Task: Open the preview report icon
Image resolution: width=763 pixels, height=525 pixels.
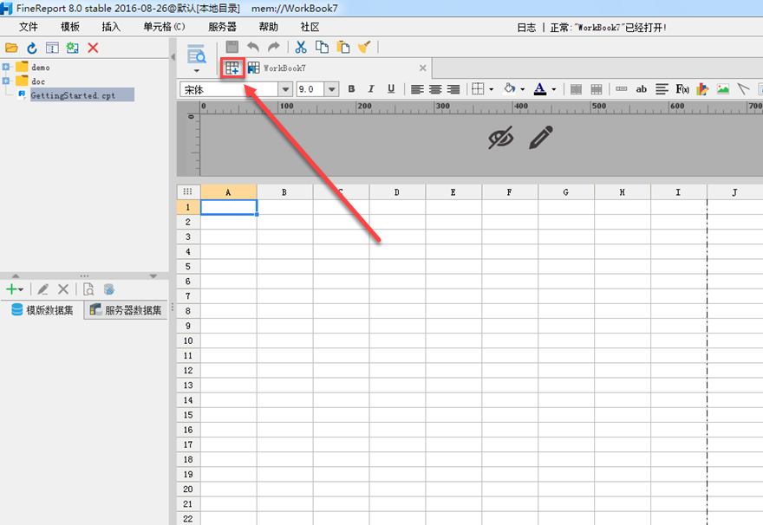Action: click(x=197, y=55)
